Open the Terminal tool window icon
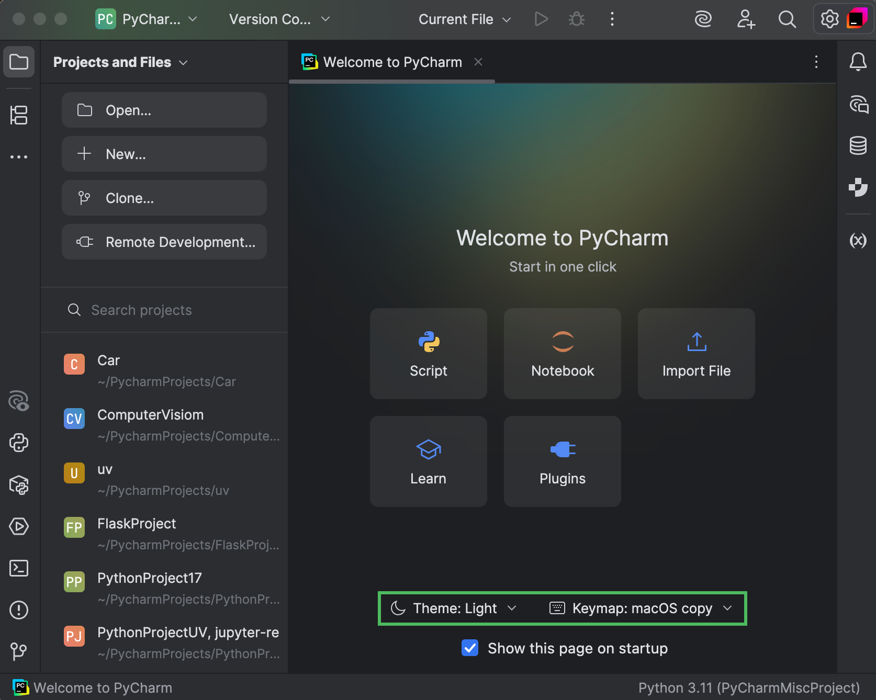Image resolution: width=876 pixels, height=700 pixels. click(19, 568)
